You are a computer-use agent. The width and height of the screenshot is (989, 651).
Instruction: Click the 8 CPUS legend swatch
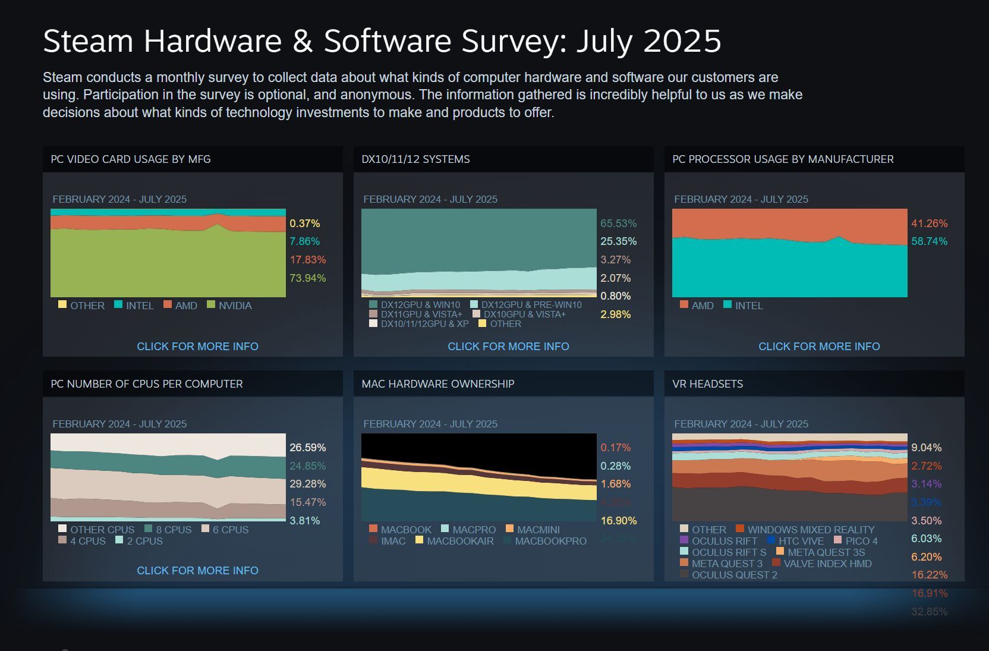coord(148,529)
